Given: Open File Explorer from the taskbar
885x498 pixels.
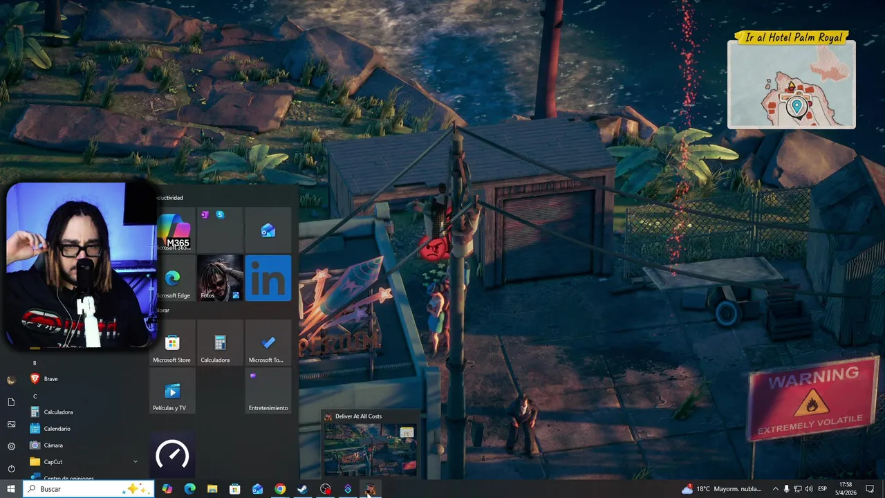Looking at the screenshot, I should point(212,489).
